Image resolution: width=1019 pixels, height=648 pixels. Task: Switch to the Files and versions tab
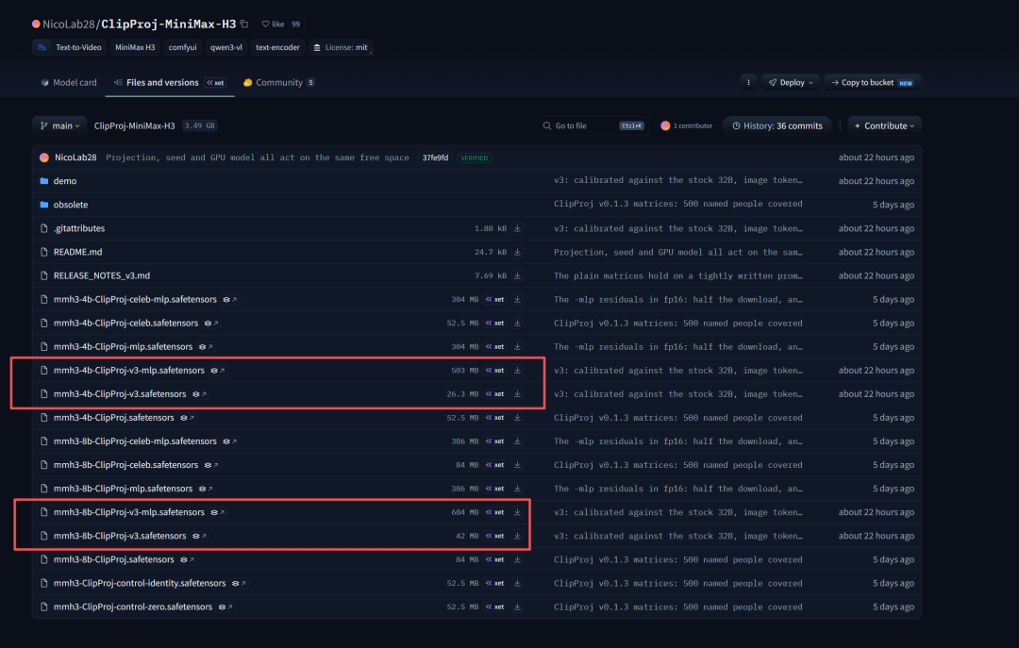[x=170, y=83]
